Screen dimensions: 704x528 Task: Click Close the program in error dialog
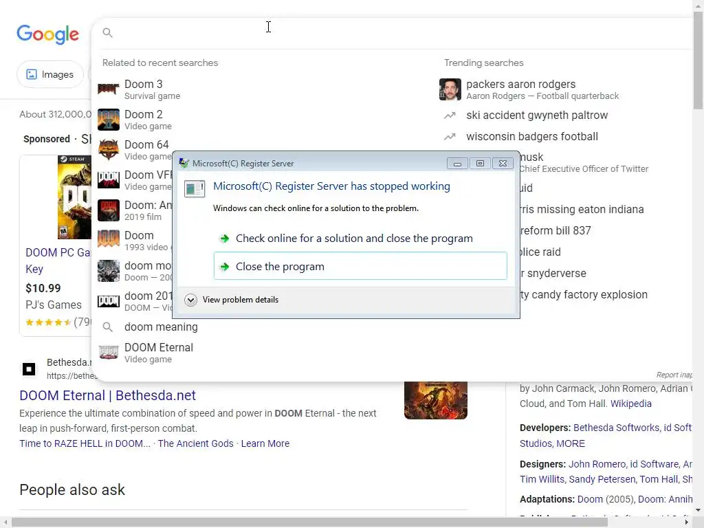pos(360,266)
